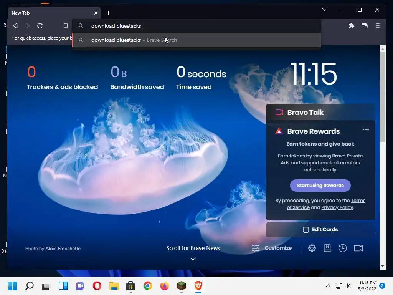Open the Brave Talk card
Image resolution: width=393 pixels, height=295 pixels.
pyautogui.click(x=320, y=113)
